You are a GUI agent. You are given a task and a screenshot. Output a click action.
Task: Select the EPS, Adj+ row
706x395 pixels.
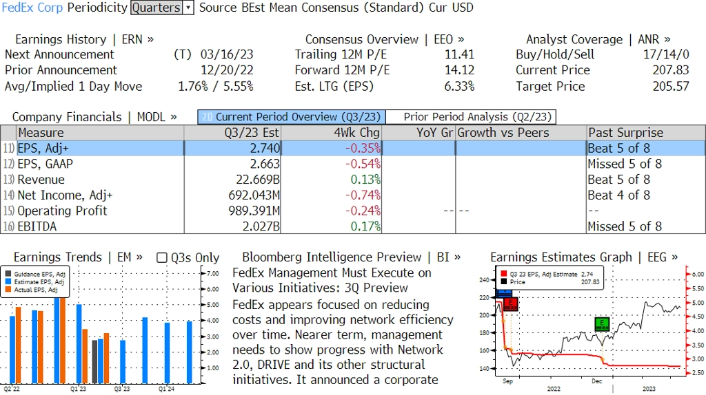pos(353,148)
